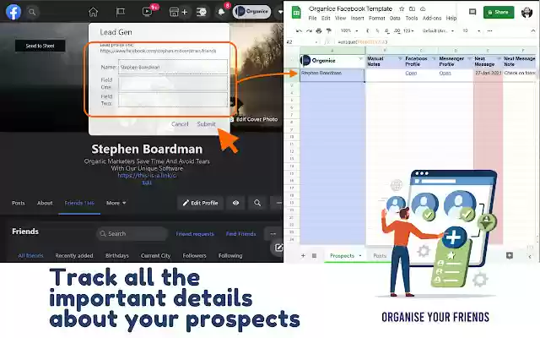Image resolution: width=540 pixels, height=338 pixels.
Task: Open the filter dropdown on Manual Notes column
Action: (400, 58)
